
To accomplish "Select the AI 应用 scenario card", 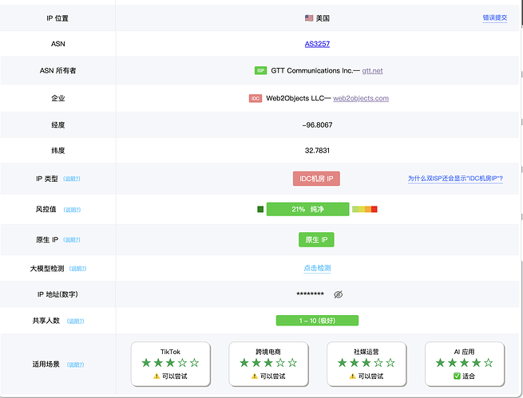I will (x=464, y=364).
